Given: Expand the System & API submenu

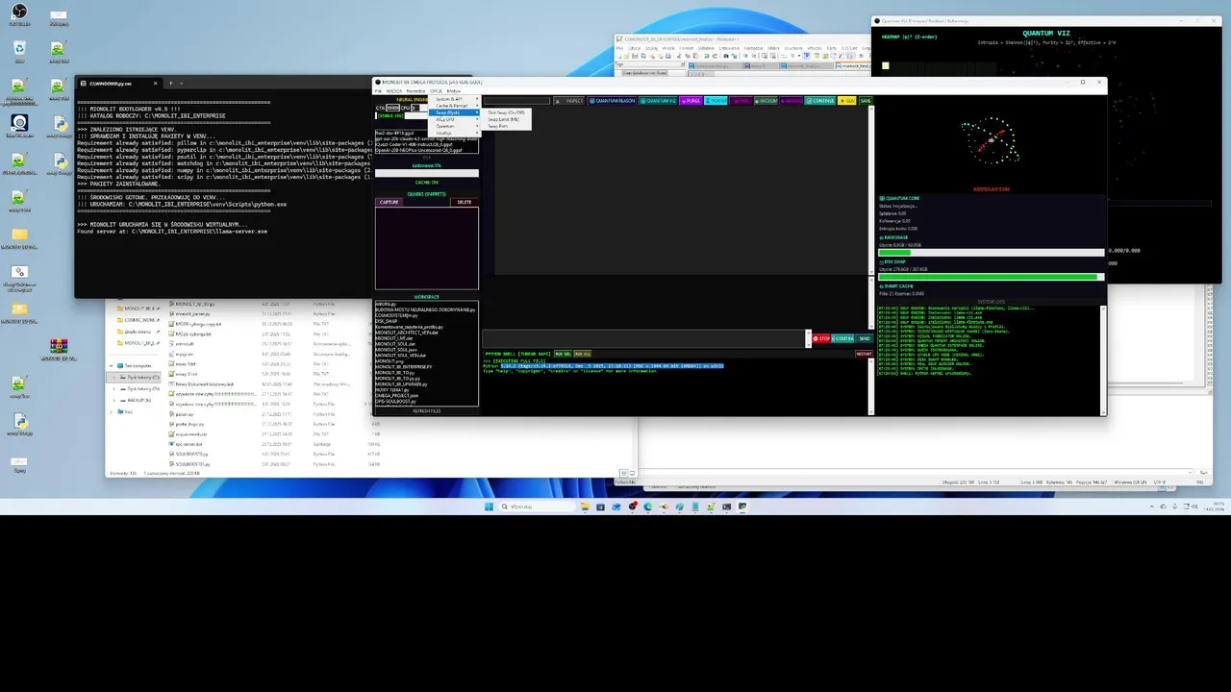Looking at the screenshot, I should click(x=455, y=99).
